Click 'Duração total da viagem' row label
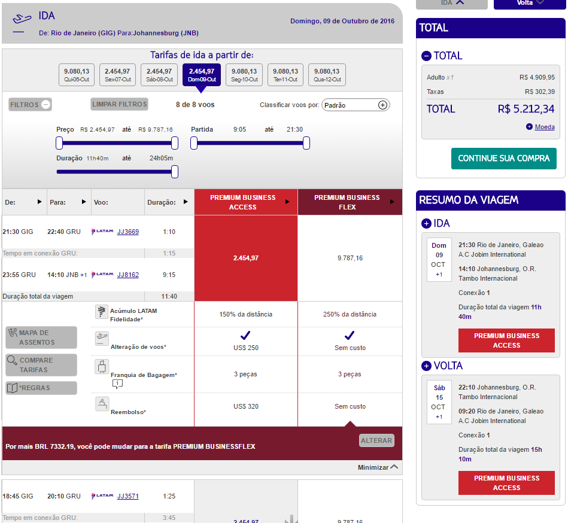 coord(38,296)
